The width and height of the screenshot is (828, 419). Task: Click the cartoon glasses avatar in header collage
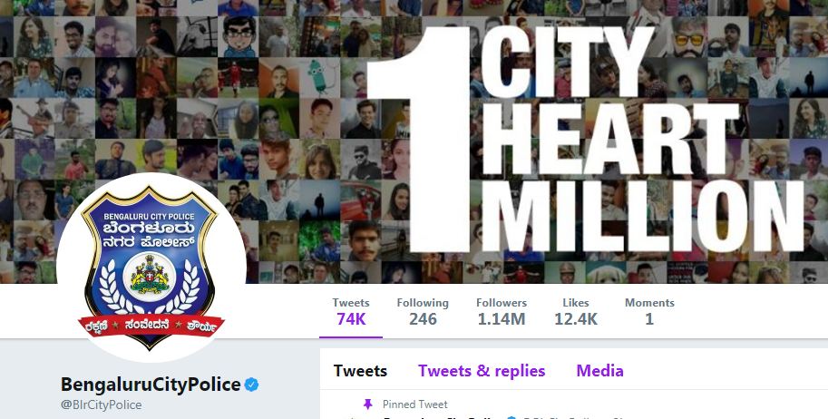[239, 36]
